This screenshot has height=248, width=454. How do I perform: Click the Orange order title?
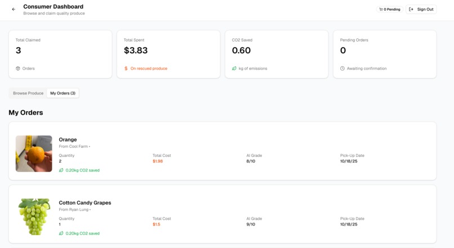coord(68,139)
